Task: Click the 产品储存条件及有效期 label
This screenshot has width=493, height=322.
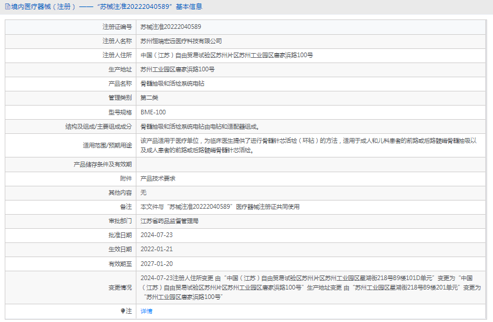Action: 103,165
